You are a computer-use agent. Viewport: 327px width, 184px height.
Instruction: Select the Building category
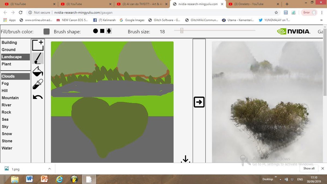click(9, 43)
